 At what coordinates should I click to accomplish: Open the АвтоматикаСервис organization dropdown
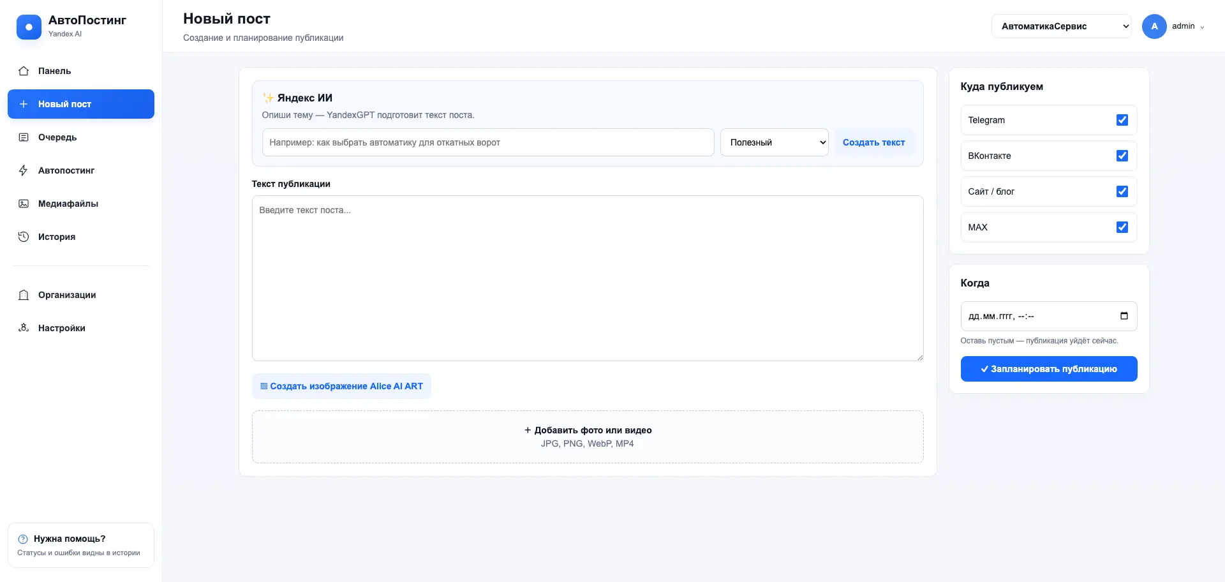[1062, 26]
